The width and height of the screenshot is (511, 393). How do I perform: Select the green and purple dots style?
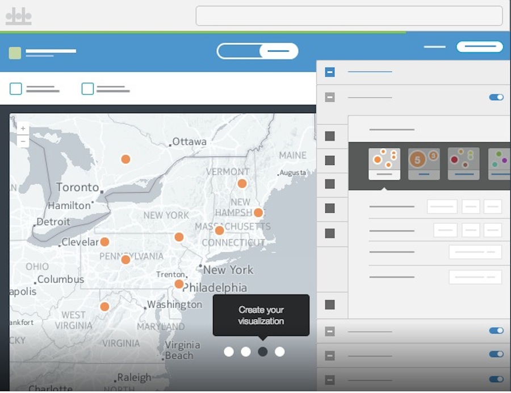click(x=499, y=163)
